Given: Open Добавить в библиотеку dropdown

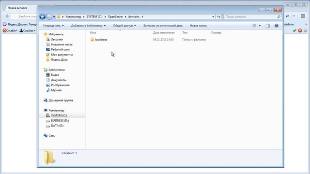Looking at the screenshot, I should click(88, 26).
